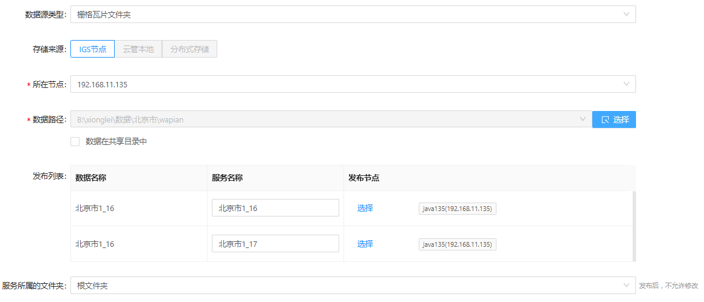Click java135 node tag in the 北京市1_17 service row
This screenshot has height=302, width=704.
click(x=457, y=244)
